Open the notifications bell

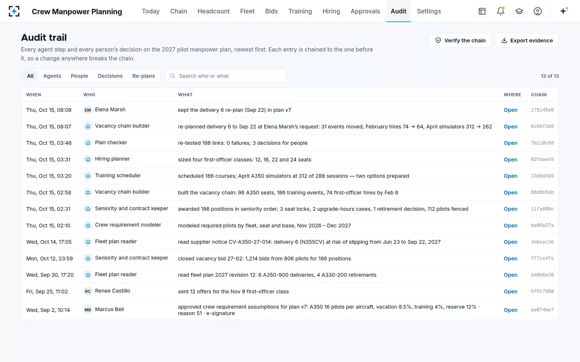coord(501,11)
